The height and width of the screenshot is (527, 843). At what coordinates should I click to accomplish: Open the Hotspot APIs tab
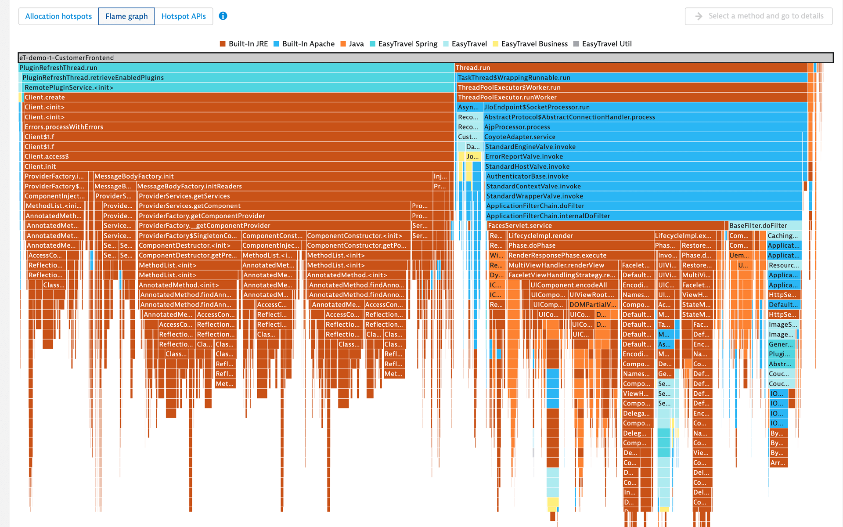click(184, 16)
